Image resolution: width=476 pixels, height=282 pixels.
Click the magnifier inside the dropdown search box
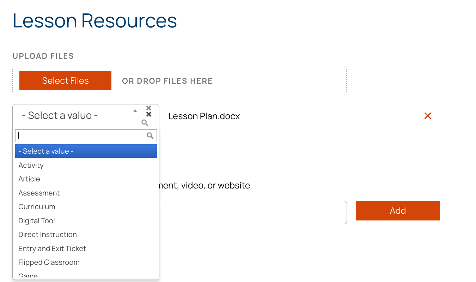[x=150, y=136]
